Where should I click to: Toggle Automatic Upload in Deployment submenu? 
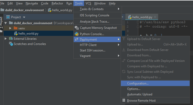coord(140,94)
